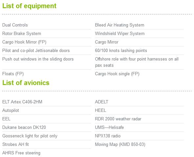Screen dimensions: 194x157
Task: Click 'Gooseneck light for pilot only' text
Action: pyautogui.click(x=30, y=136)
